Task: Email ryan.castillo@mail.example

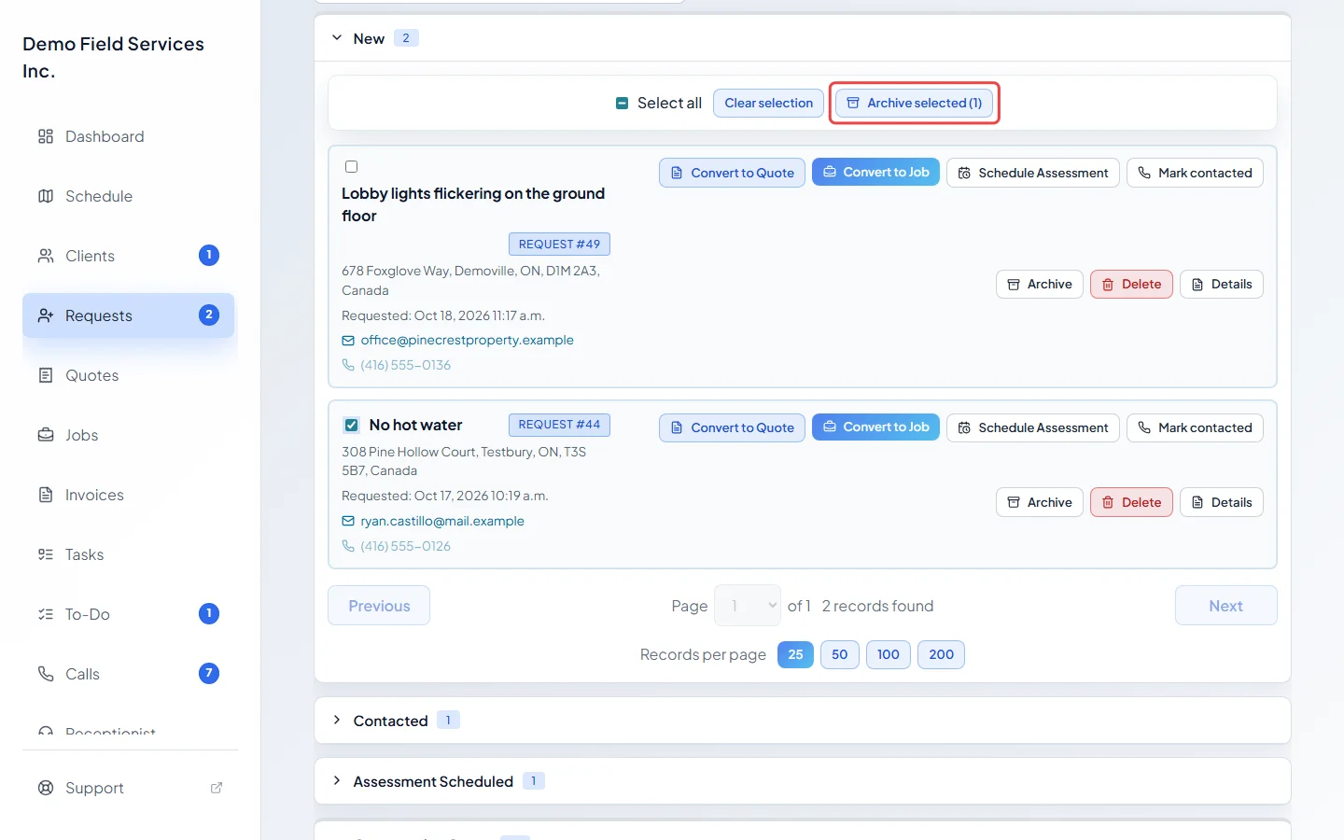Action: tap(442, 521)
